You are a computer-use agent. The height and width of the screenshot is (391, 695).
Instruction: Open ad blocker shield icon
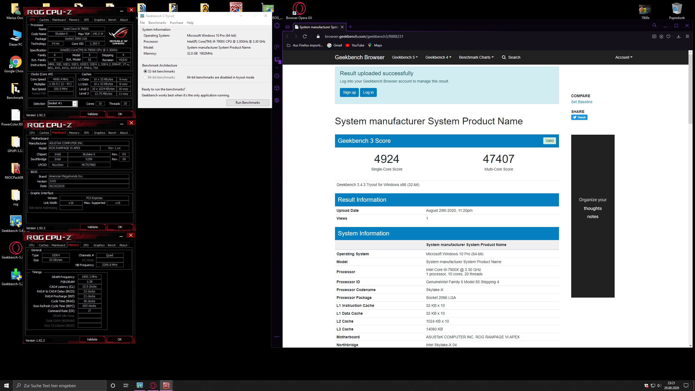point(661,36)
